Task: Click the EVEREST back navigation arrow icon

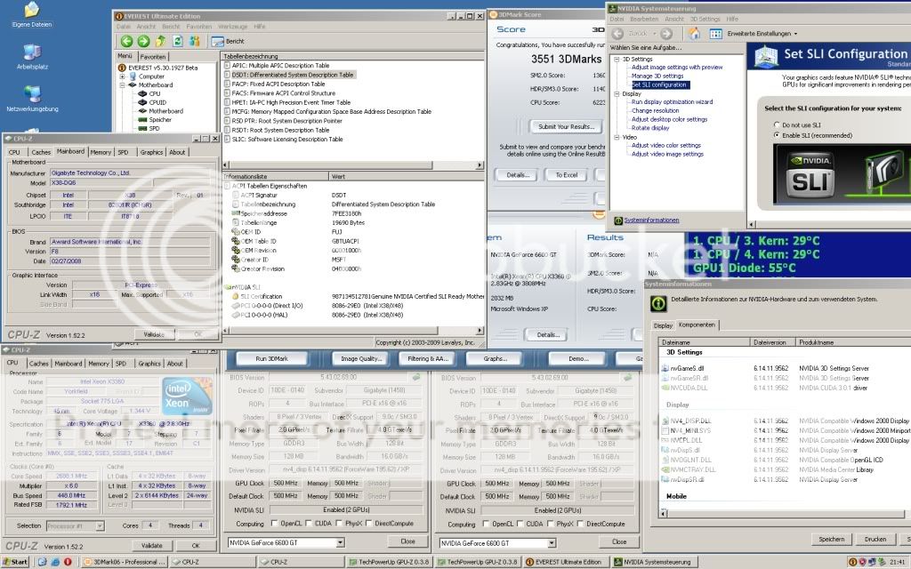Action: (127, 41)
